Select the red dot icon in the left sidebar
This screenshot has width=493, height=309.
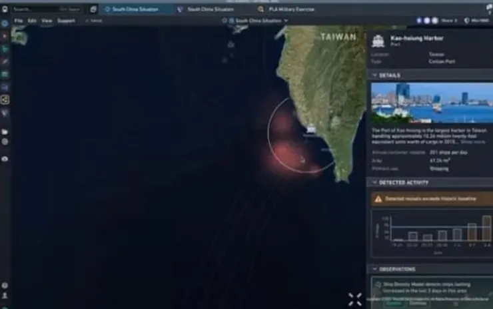click(x=5, y=37)
